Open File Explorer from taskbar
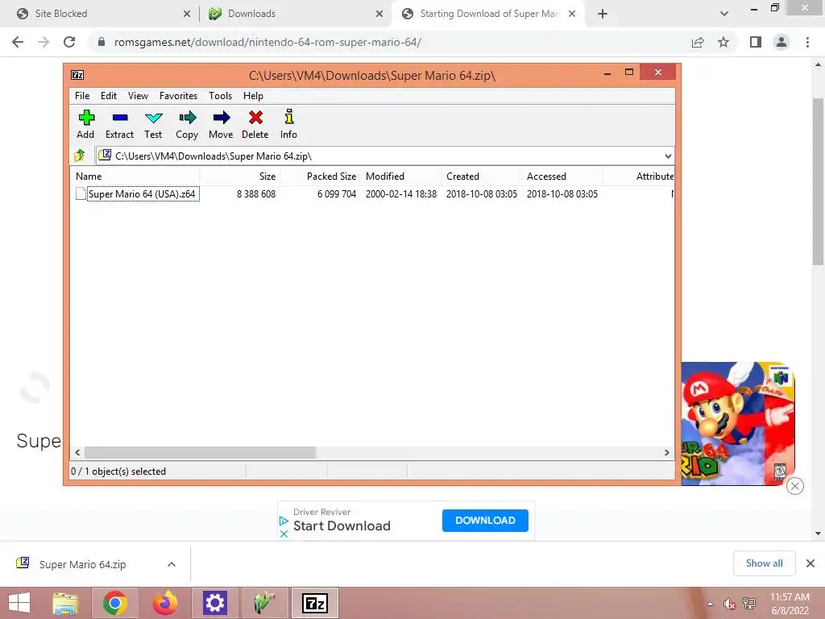 click(65, 603)
